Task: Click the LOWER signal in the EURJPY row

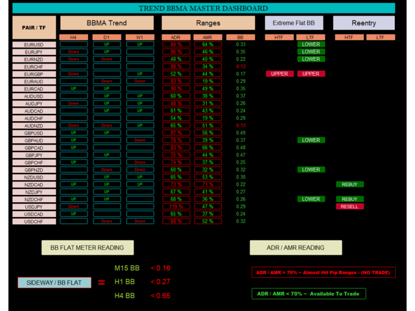Action: (x=311, y=52)
